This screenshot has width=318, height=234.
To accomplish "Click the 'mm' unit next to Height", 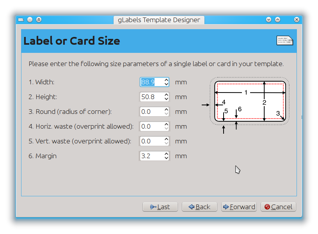I will 181,97.
